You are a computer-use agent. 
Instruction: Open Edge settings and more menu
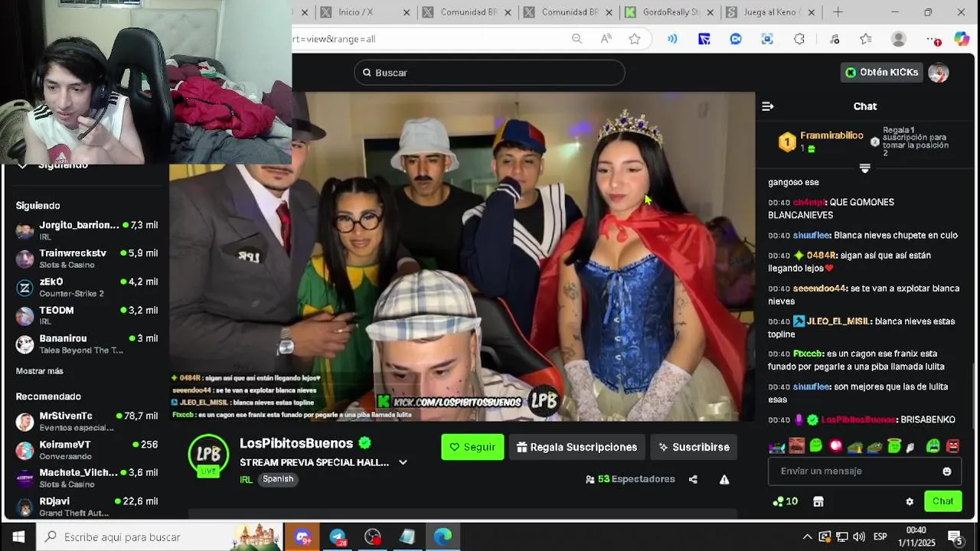933,39
